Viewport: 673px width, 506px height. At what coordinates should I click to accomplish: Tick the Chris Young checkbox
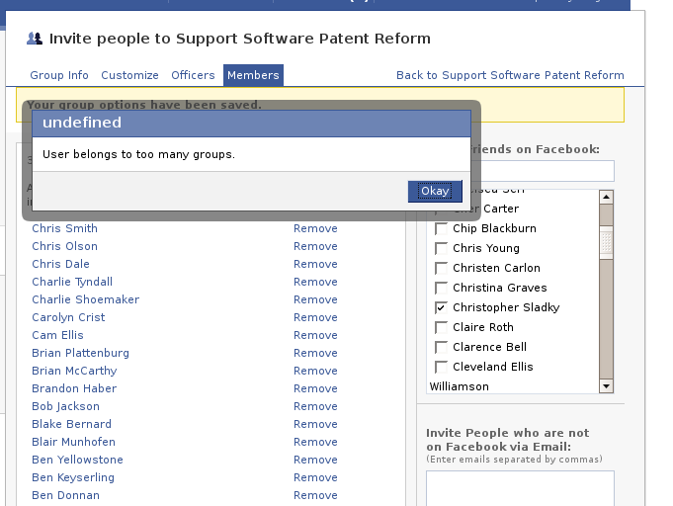point(441,248)
